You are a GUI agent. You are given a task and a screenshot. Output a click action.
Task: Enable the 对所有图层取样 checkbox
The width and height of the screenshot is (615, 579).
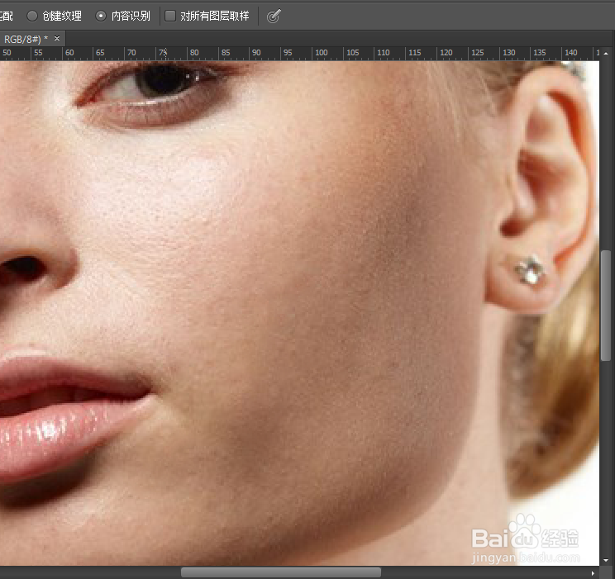pos(169,16)
